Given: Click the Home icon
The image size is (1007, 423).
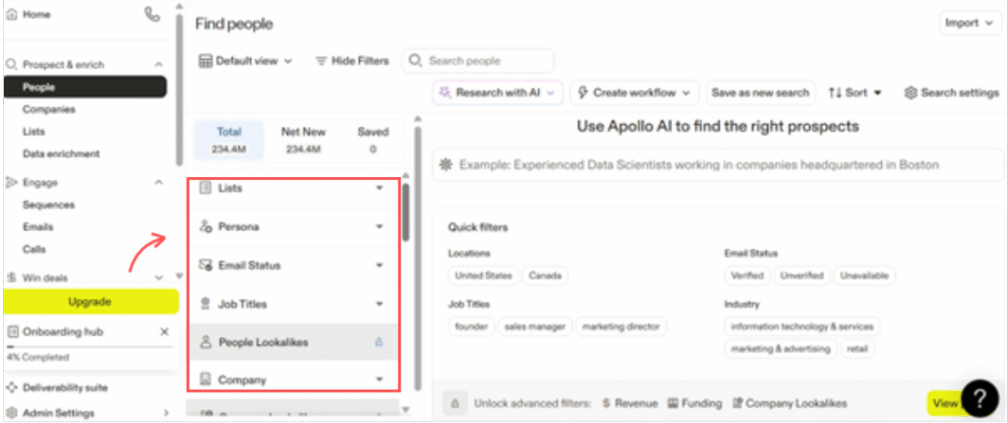Looking at the screenshot, I should pyautogui.click(x=12, y=14).
